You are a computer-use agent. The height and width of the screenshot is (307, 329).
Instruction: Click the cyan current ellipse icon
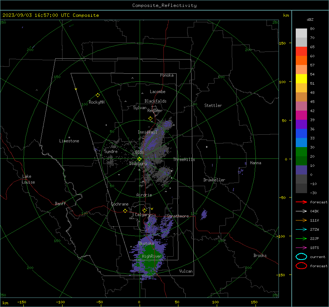[x=301, y=257]
